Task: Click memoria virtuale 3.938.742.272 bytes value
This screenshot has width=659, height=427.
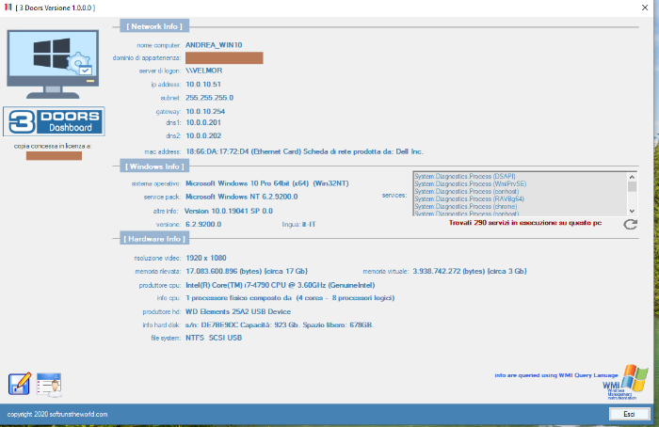Action: 470,271
